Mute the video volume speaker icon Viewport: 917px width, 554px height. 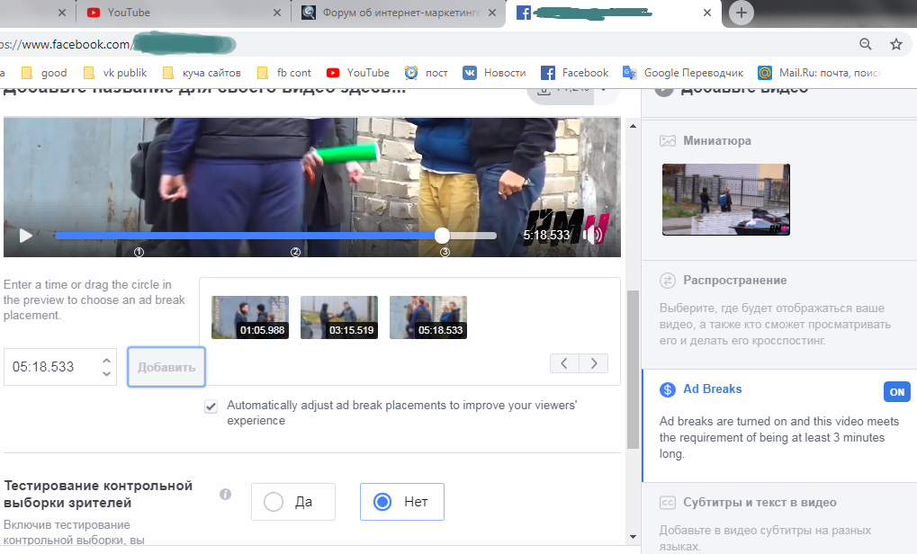pos(593,235)
